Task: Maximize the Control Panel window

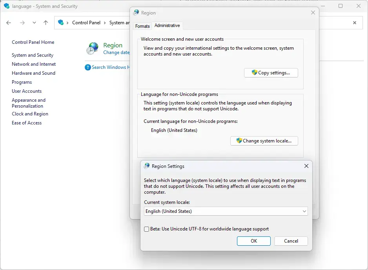Action: 341,6
